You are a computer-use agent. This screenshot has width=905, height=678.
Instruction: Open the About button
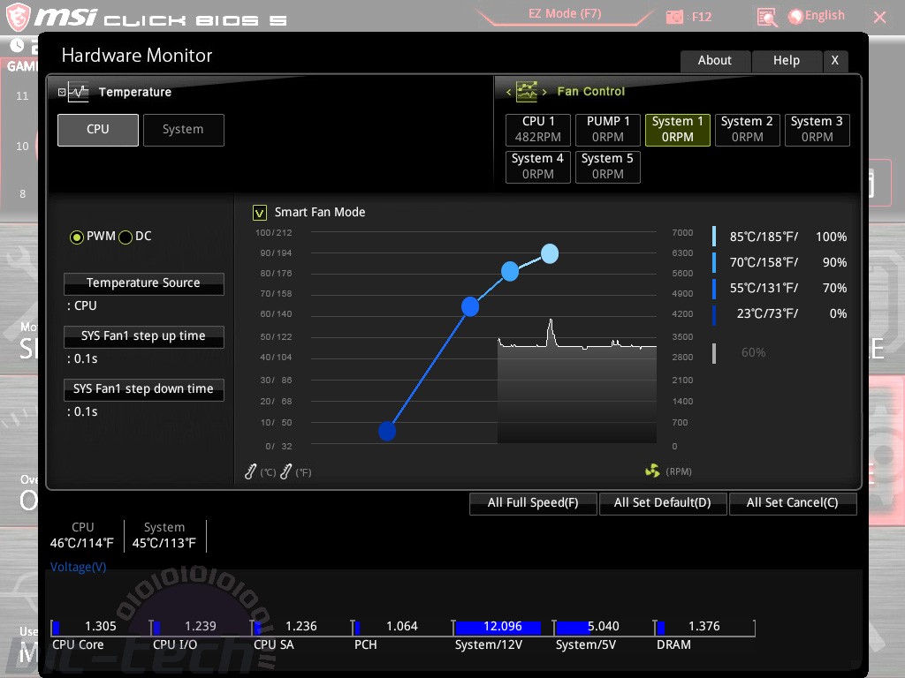tap(715, 61)
